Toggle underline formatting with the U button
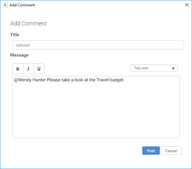The image size is (192, 169). point(39,69)
